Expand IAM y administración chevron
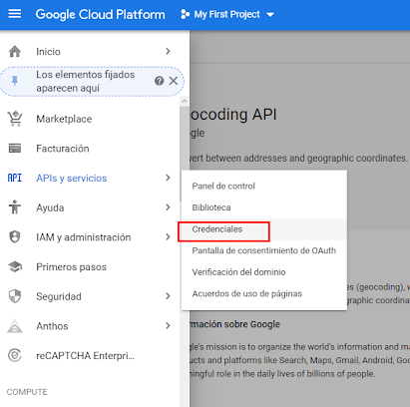The height and width of the screenshot is (407, 410). [x=168, y=236]
